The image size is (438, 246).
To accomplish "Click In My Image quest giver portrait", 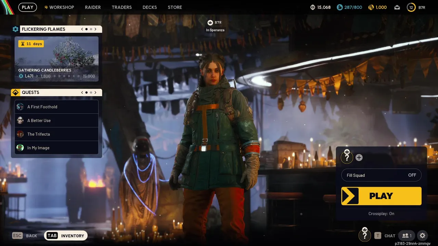I will 20,148.
